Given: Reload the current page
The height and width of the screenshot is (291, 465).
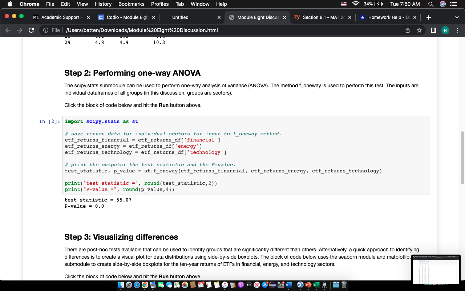Looking at the screenshot, I should [31, 30].
